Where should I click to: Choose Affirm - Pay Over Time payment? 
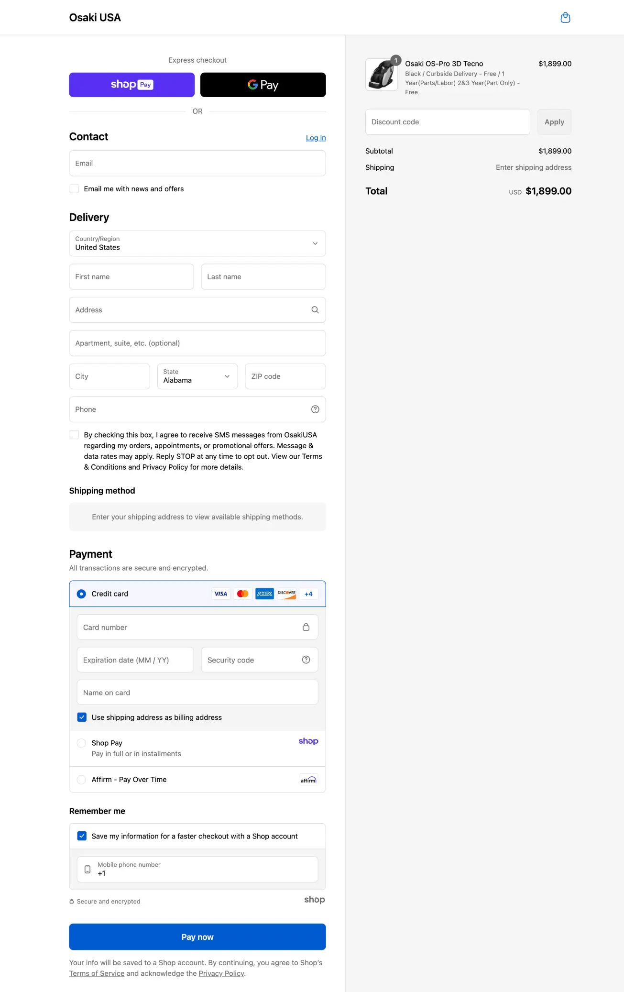82,780
